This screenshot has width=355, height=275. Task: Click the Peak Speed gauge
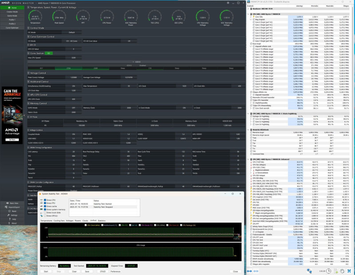coord(59,16)
